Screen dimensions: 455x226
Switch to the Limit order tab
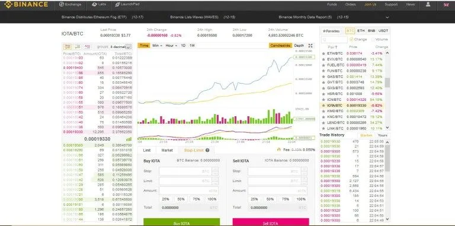coord(147,150)
